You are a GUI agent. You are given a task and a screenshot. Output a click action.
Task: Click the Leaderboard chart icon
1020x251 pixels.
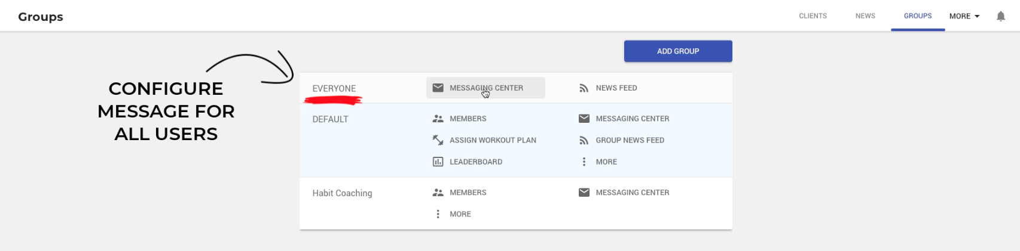[438, 162]
